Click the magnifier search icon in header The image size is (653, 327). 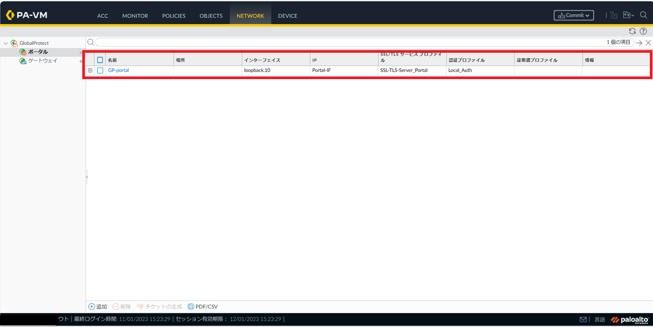[644, 15]
